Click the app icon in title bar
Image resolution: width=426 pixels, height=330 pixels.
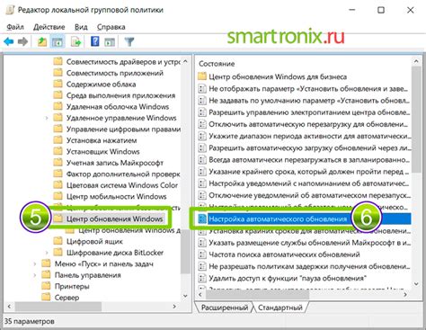pyautogui.click(x=10, y=10)
